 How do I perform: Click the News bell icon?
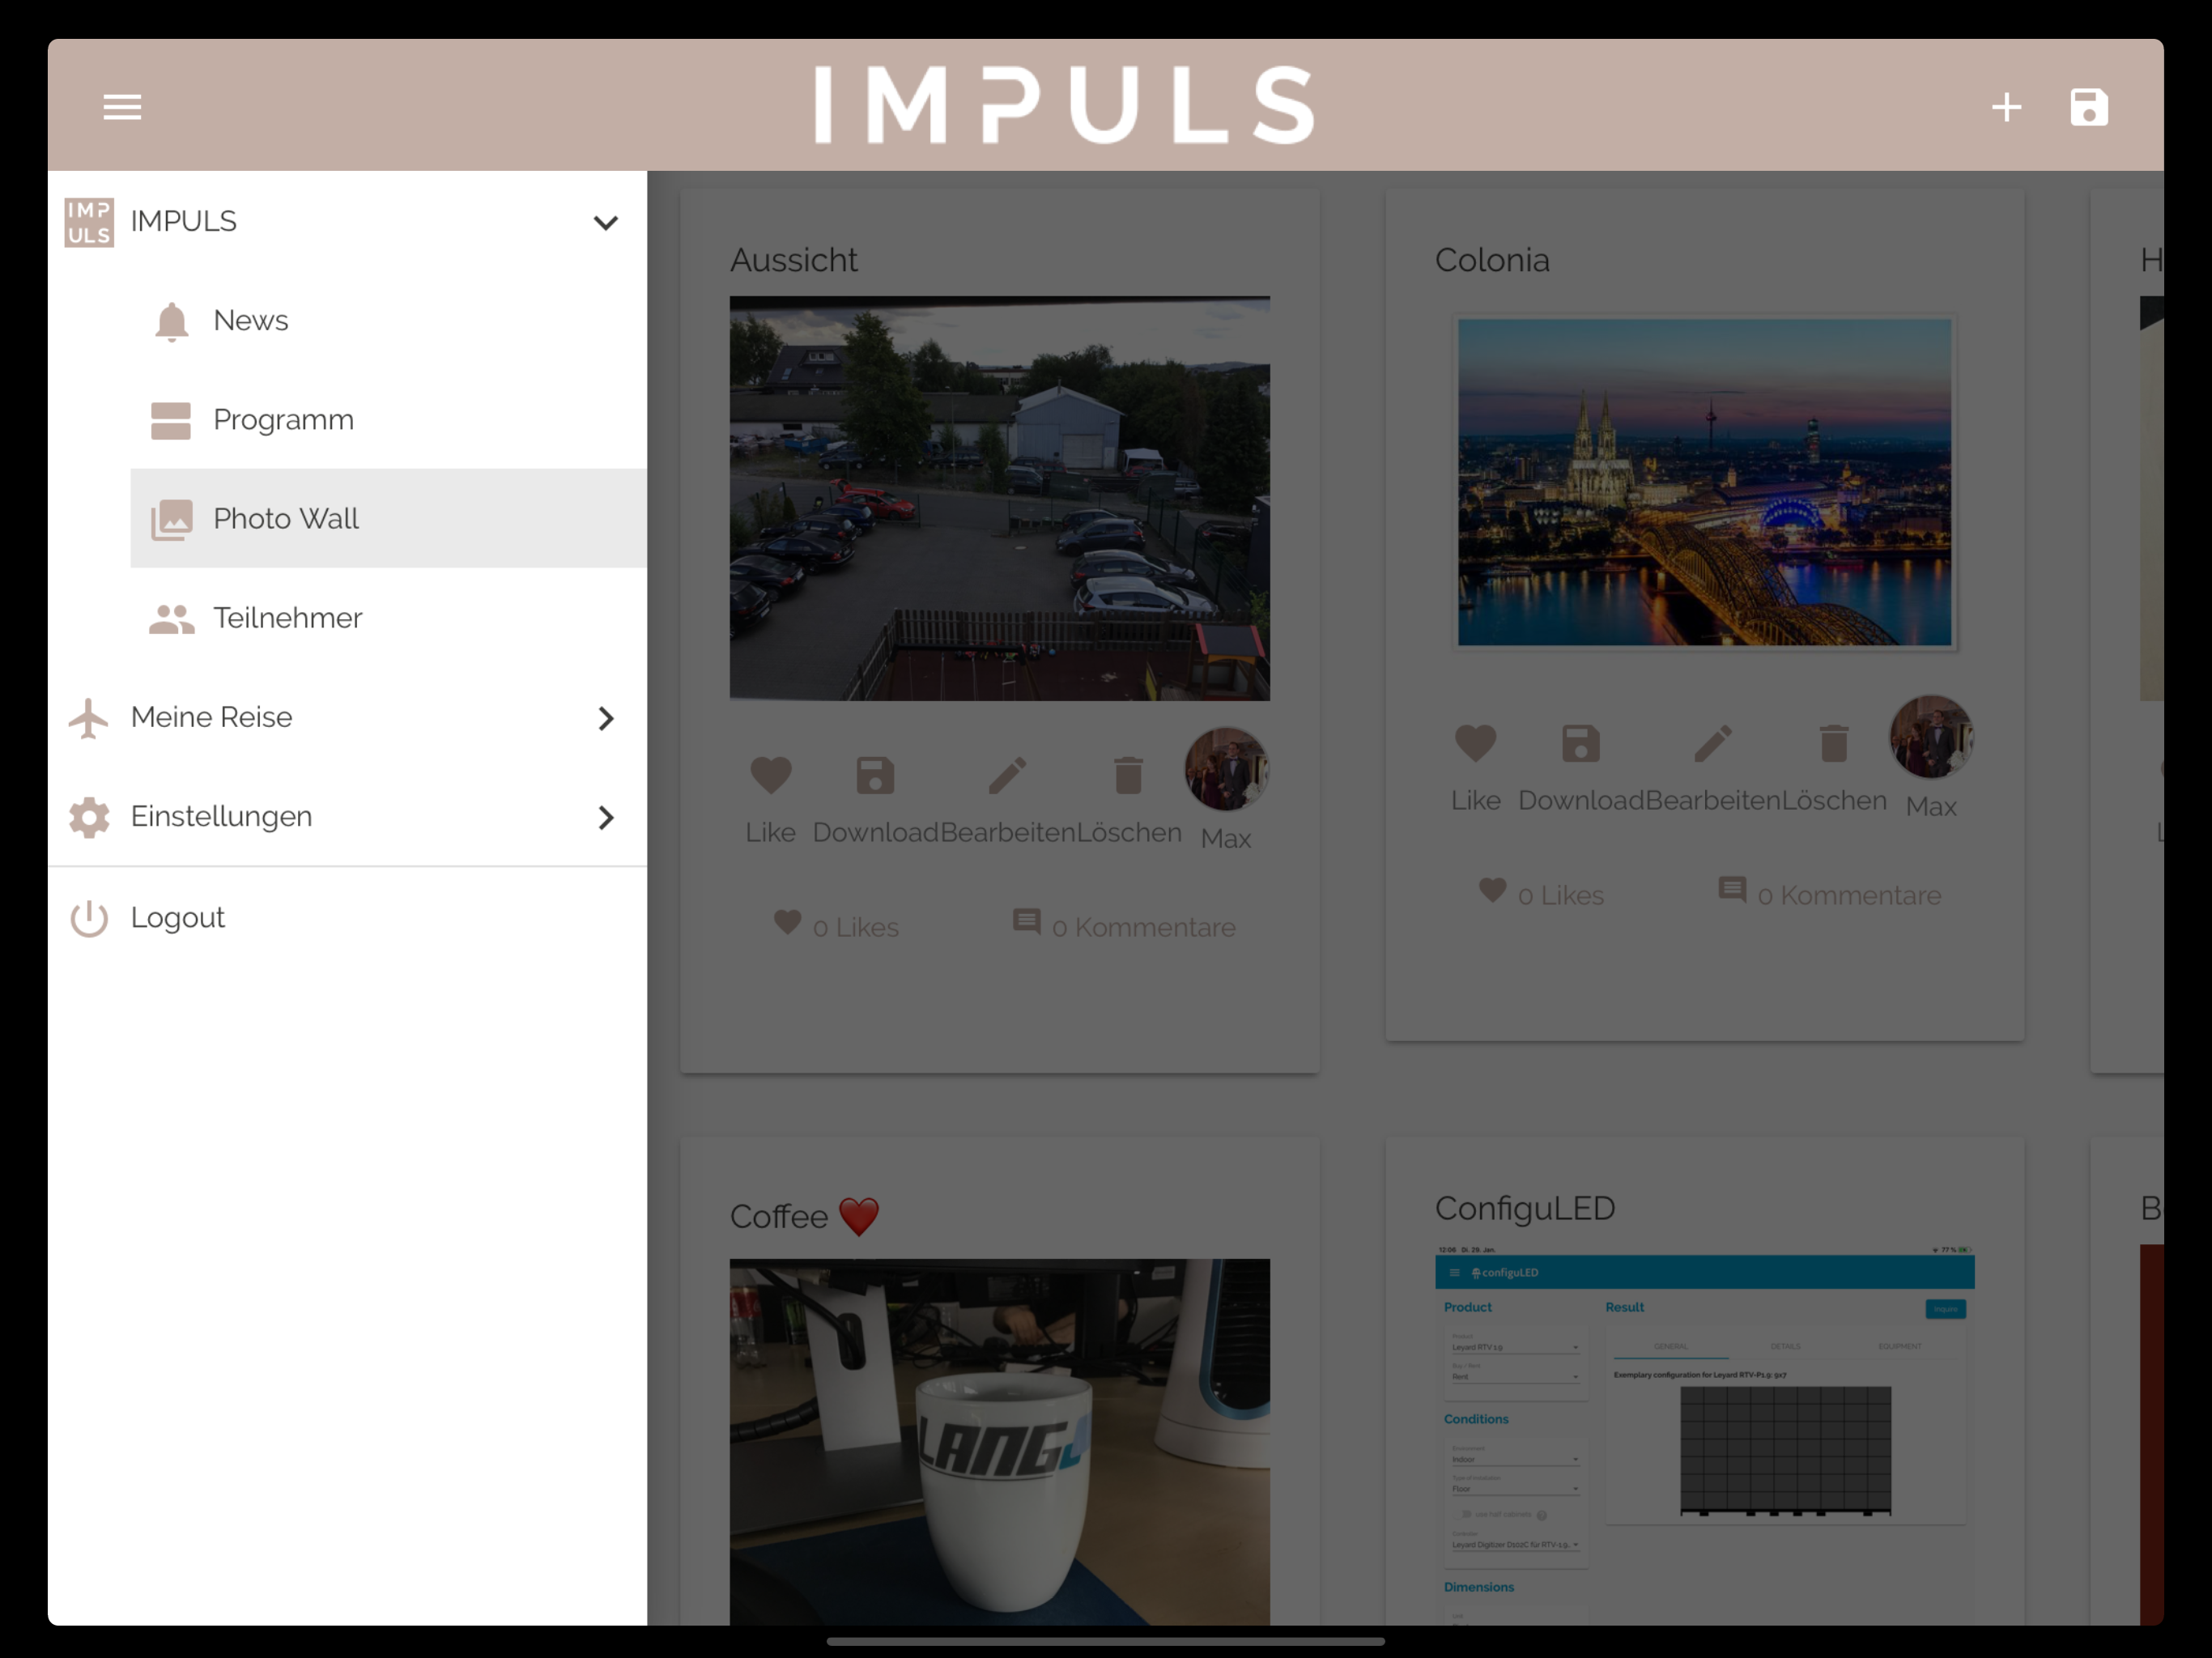tap(171, 321)
